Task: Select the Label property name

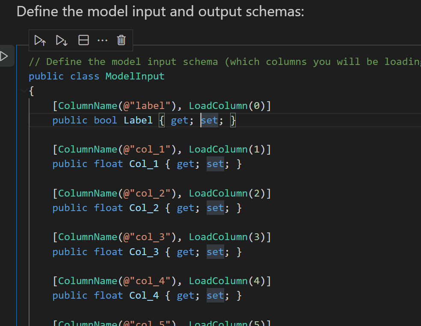Action: pos(138,120)
